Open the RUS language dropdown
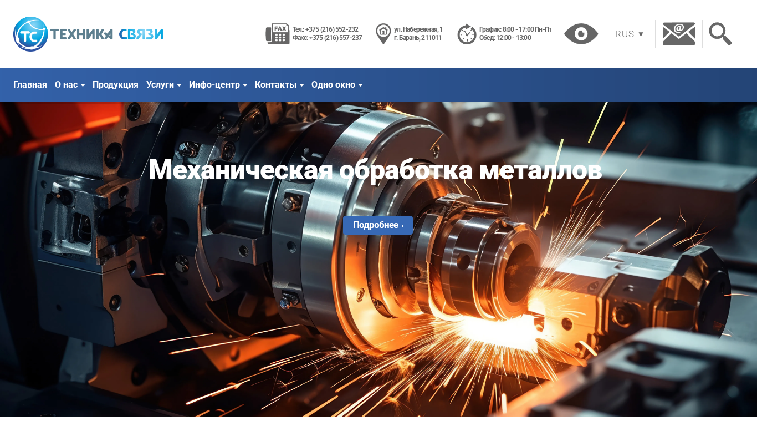The width and height of the screenshot is (757, 426). 629,34
